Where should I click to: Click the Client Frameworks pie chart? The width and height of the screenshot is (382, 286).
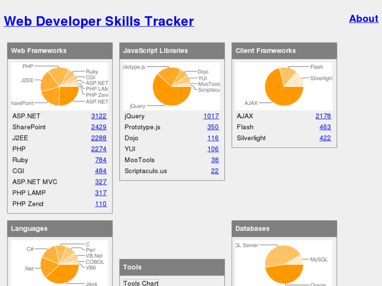pyautogui.click(x=284, y=86)
